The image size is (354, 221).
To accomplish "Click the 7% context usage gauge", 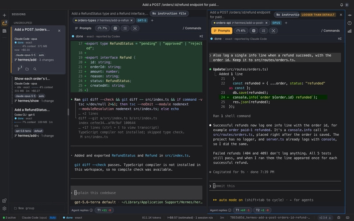I will tap(103, 28).
